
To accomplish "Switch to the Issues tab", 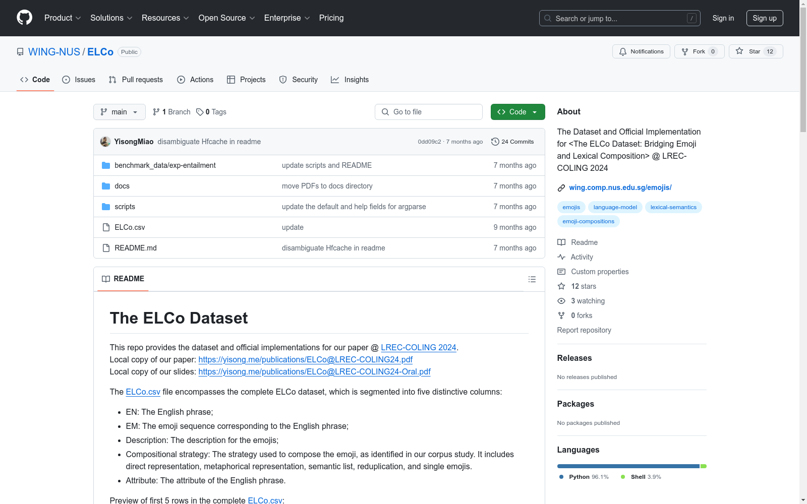I will 79,80.
